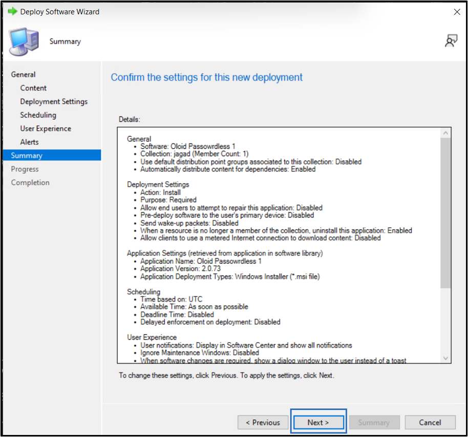Cancel the deployment wizard

[430, 422]
